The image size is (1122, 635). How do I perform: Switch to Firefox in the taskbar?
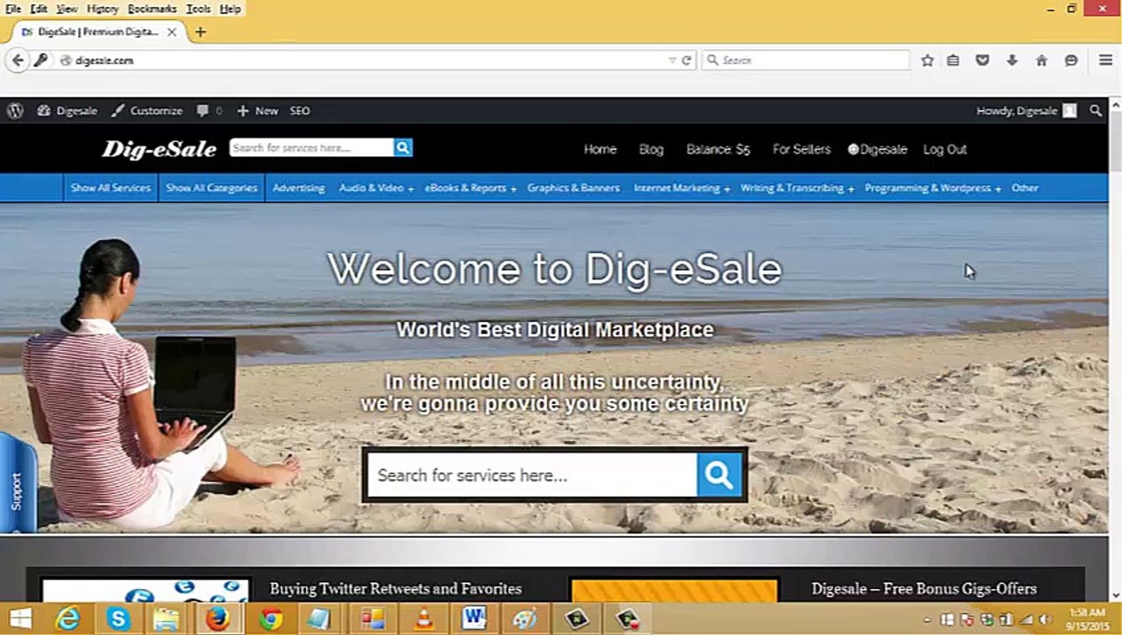[x=217, y=618]
